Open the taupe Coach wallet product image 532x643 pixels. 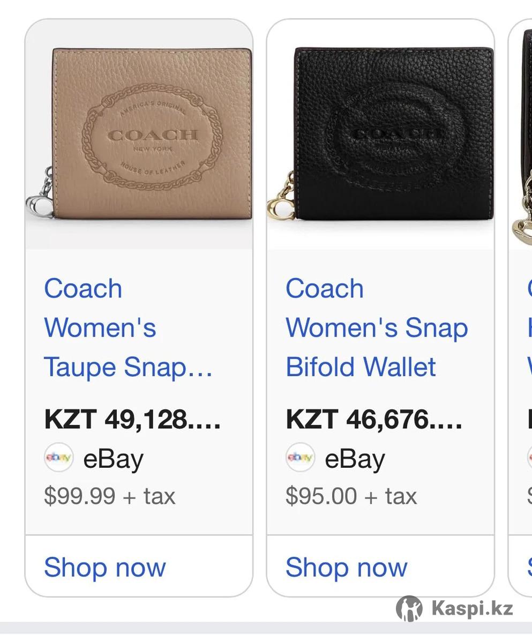(x=139, y=134)
